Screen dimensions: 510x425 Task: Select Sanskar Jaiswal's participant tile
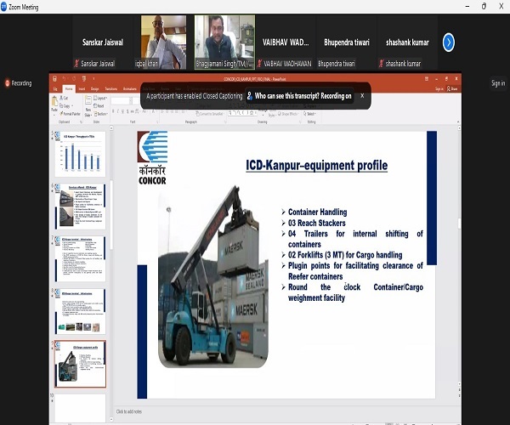point(103,42)
